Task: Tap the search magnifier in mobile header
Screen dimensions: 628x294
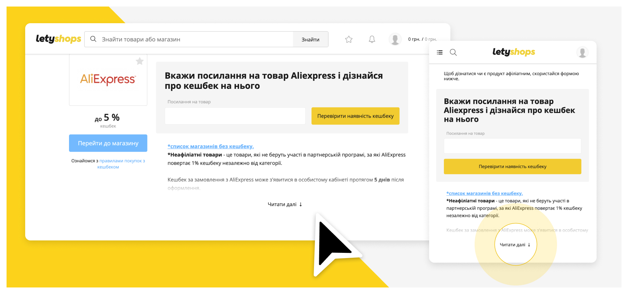Action: point(453,52)
